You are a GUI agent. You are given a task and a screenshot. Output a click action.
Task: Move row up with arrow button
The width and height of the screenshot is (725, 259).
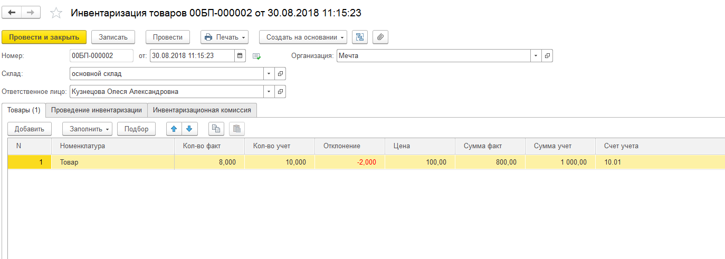click(x=174, y=129)
